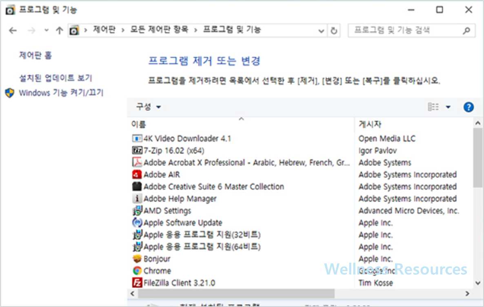Click the icon beside Apple 응용 프로그램 지원(32비트)
Screen dimensions: 484x307
pyautogui.click(x=137, y=234)
